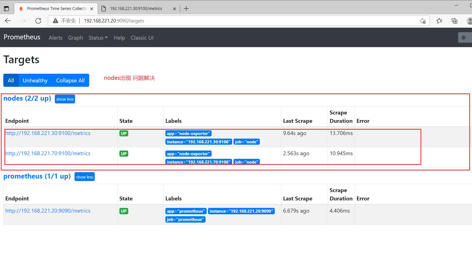Switch to Classic UI

(x=142, y=38)
